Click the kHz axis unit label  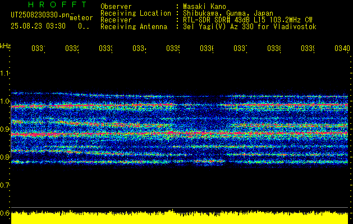point(5,46)
